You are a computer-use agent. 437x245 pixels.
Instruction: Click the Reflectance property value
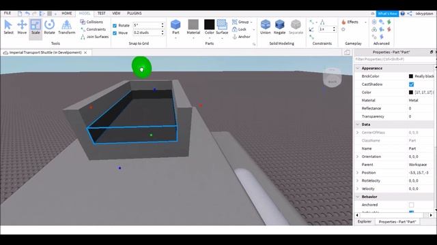coord(410,108)
